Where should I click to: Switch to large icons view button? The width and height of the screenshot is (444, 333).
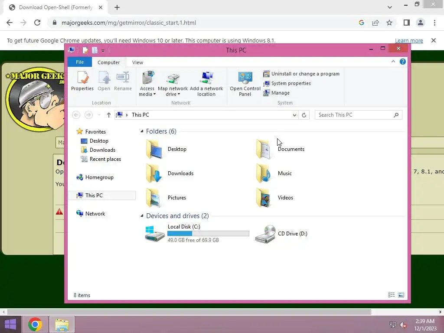point(401,295)
